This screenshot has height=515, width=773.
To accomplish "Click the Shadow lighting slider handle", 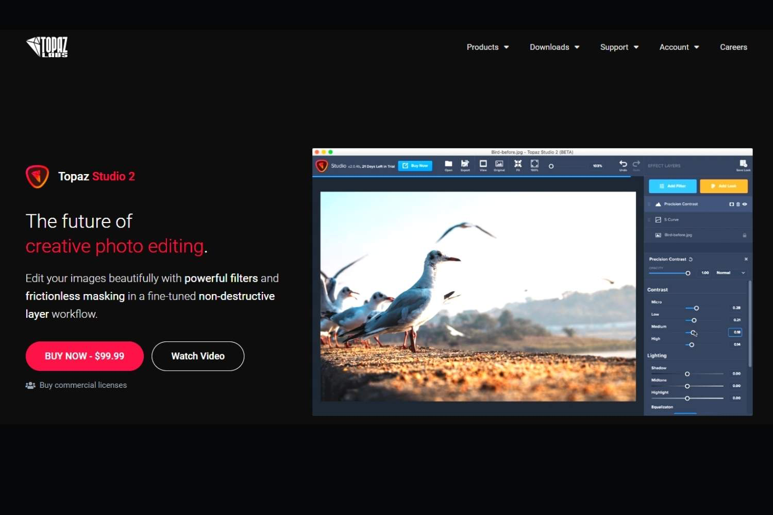I will tap(687, 374).
